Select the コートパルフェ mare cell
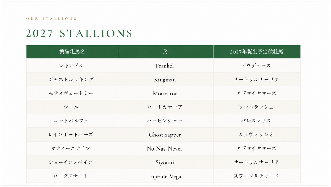The height and width of the screenshot is (187, 331). coord(72,121)
